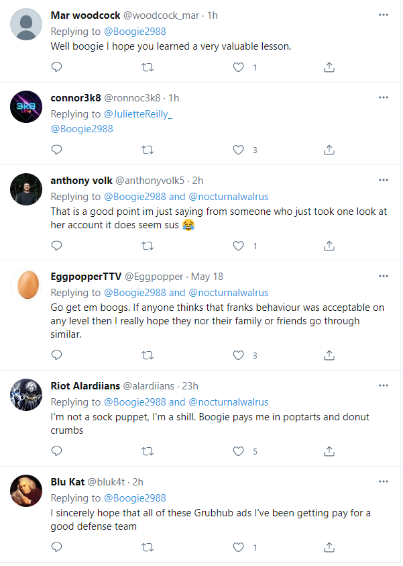Share anthony volk's tweet
403x566 pixels.
click(x=329, y=246)
